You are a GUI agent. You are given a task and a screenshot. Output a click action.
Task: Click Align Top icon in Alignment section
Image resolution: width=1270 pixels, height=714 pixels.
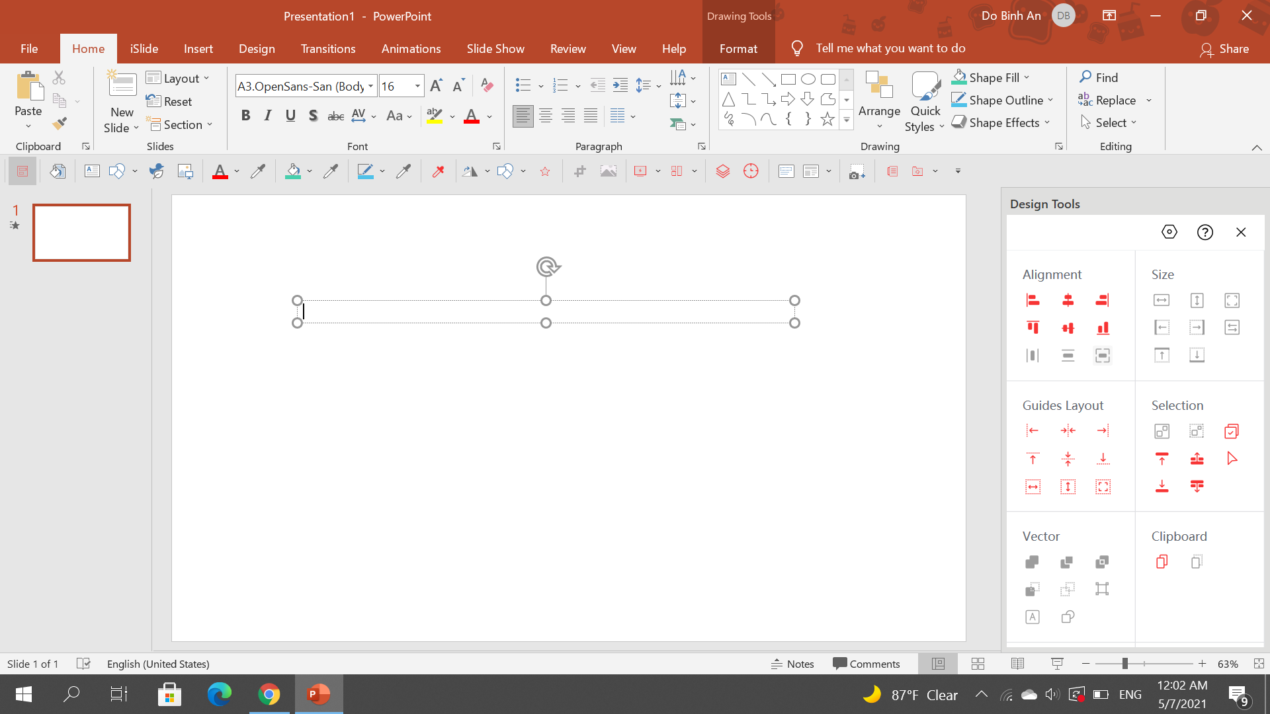pos(1033,327)
